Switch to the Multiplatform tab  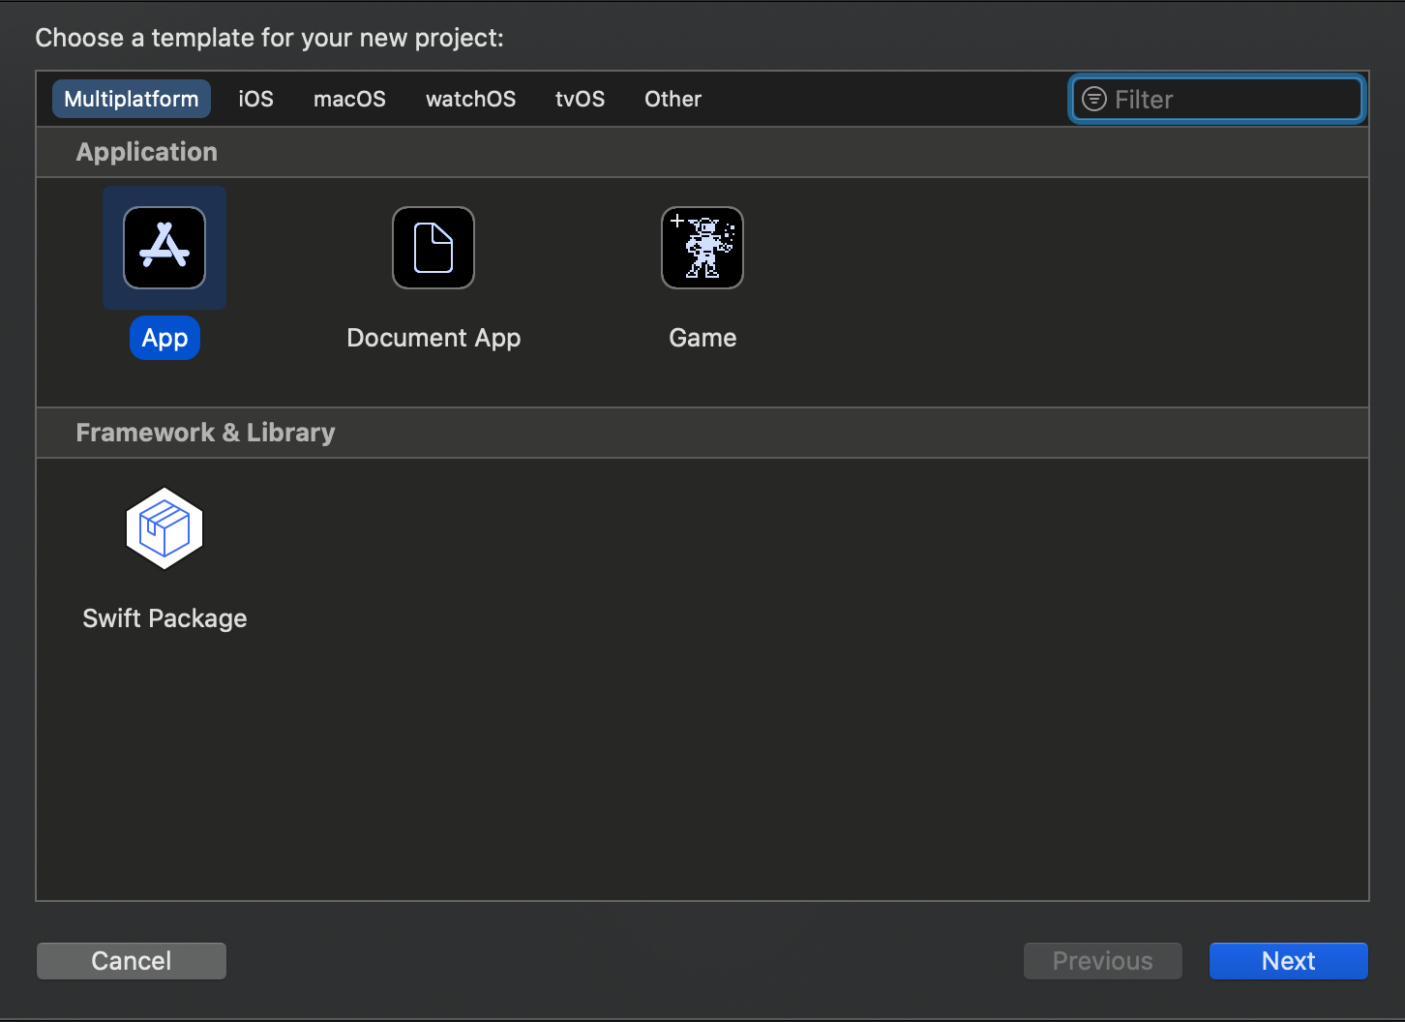click(x=132, y=99)
